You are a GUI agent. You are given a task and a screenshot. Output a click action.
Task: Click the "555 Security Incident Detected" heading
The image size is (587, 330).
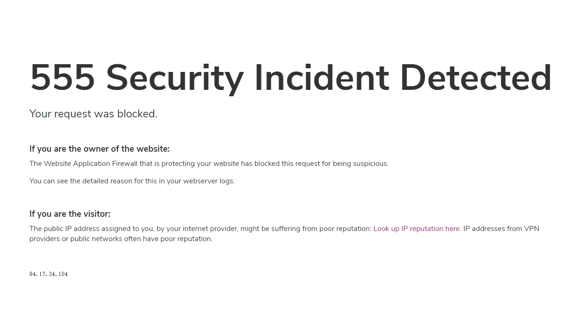pos(291,78)
